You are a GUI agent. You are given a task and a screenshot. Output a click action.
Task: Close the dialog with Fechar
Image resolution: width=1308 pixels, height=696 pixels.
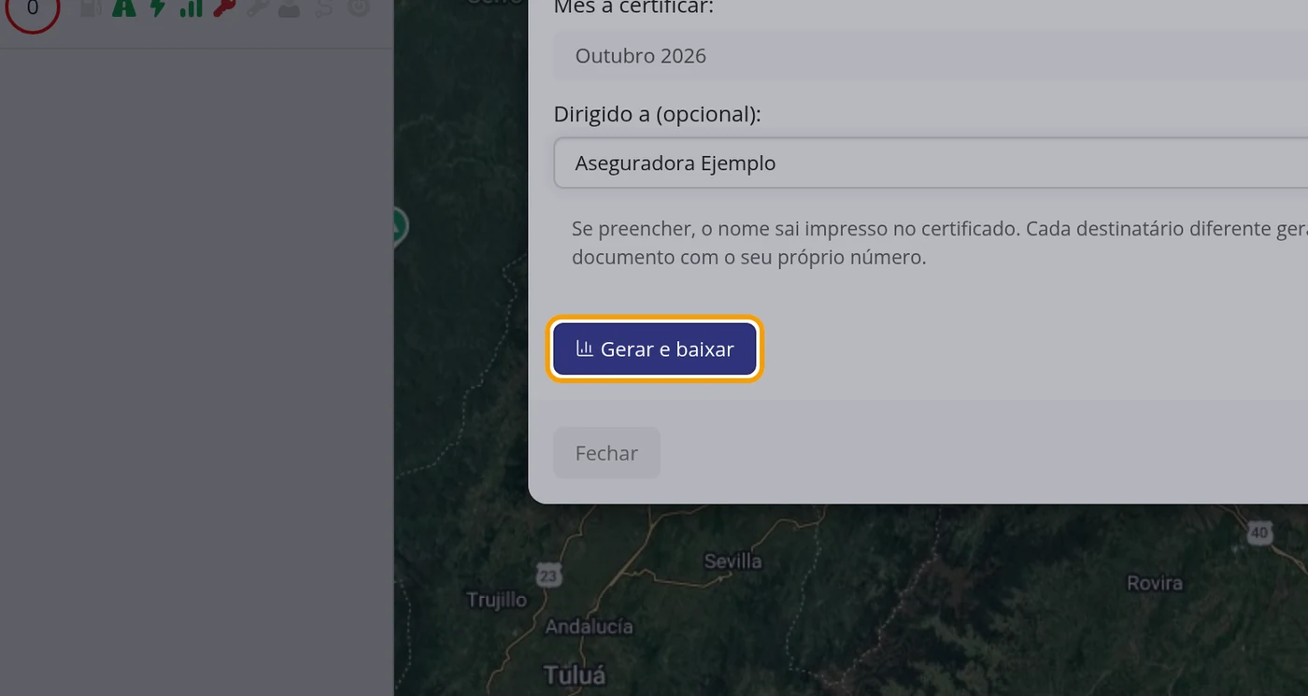coord(606,453)
